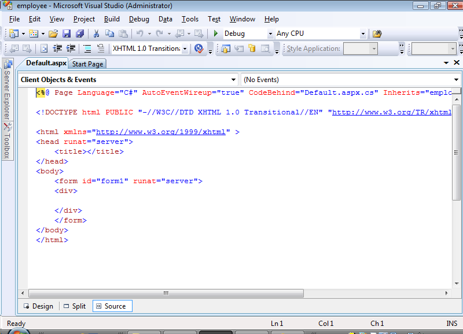Click the Increase Indent icon

pyautogui.click(x=71, y=49)
